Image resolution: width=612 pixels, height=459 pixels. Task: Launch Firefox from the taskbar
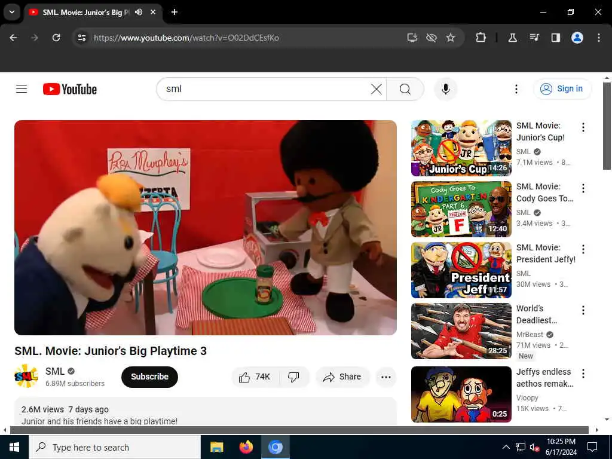pos(246,447)
